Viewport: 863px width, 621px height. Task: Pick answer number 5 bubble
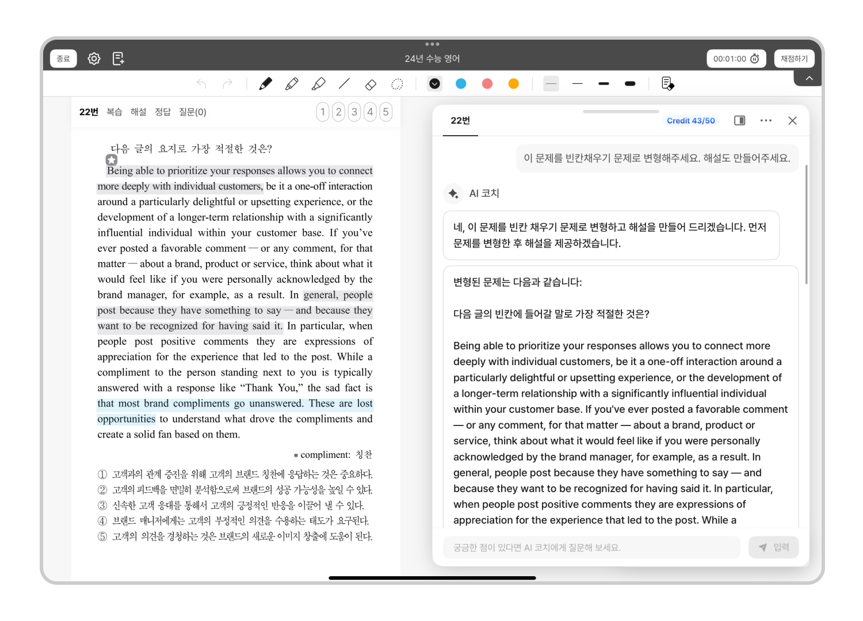tap(386, 112)
